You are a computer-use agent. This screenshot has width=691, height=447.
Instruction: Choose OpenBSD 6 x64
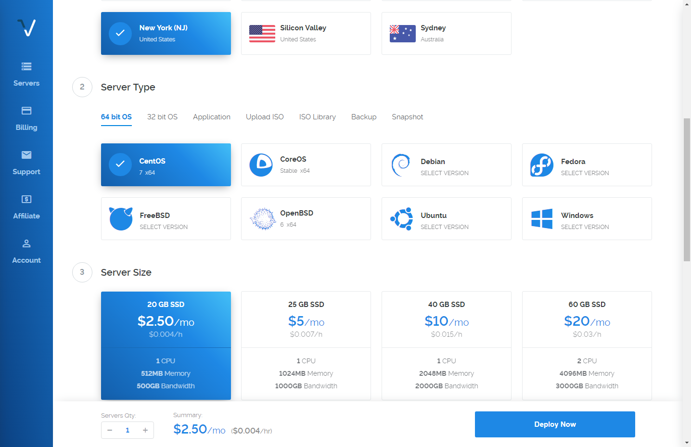tap(306, 218)
